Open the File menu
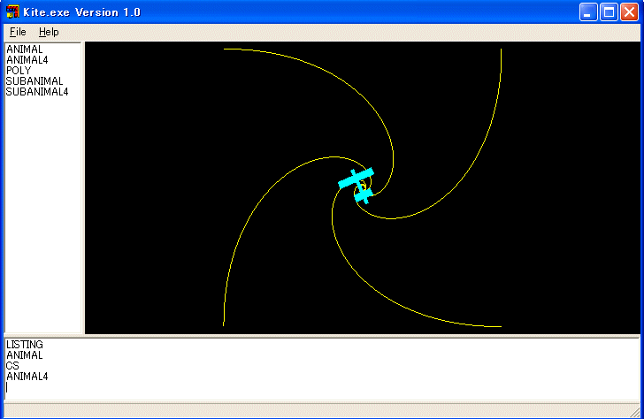644x419 pixels. tap(18, 32)
